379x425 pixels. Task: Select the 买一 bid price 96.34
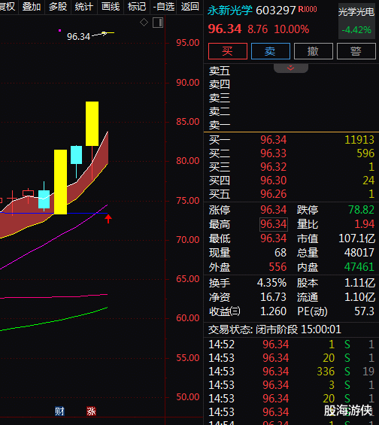pyautogui.click(x=273, y=140)
